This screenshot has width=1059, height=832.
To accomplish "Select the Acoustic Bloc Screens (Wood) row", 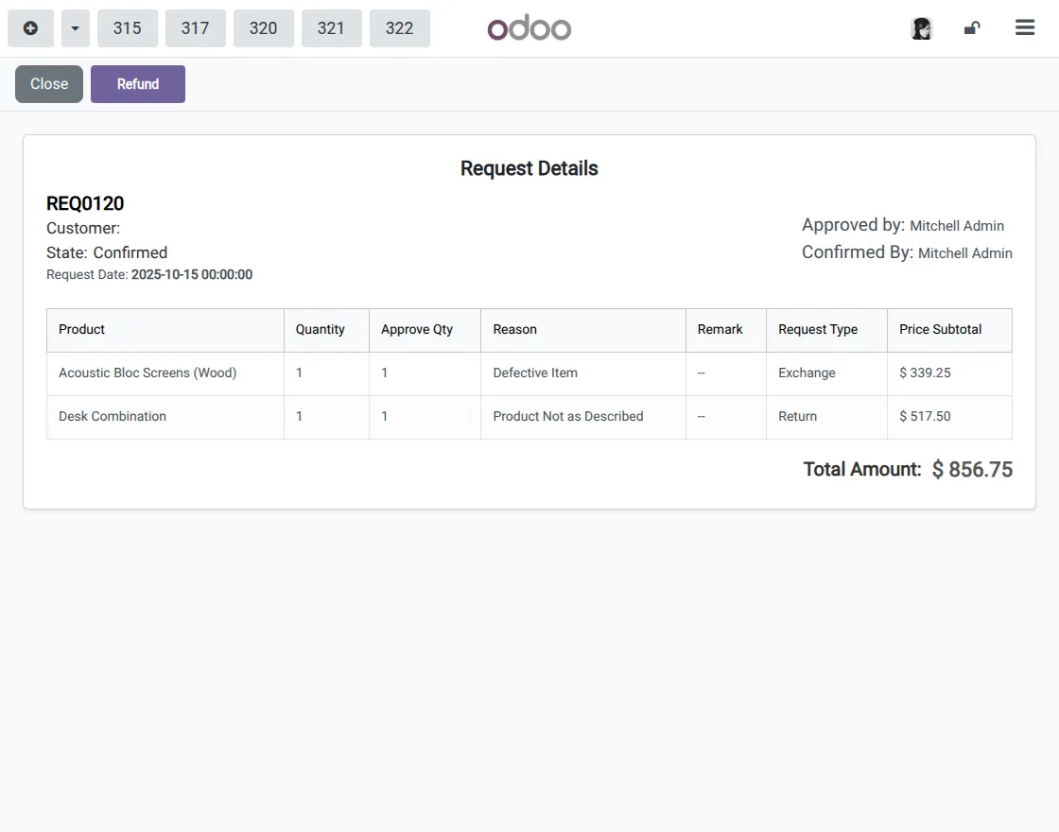I will pyautogui.click(x=148, y=373).
